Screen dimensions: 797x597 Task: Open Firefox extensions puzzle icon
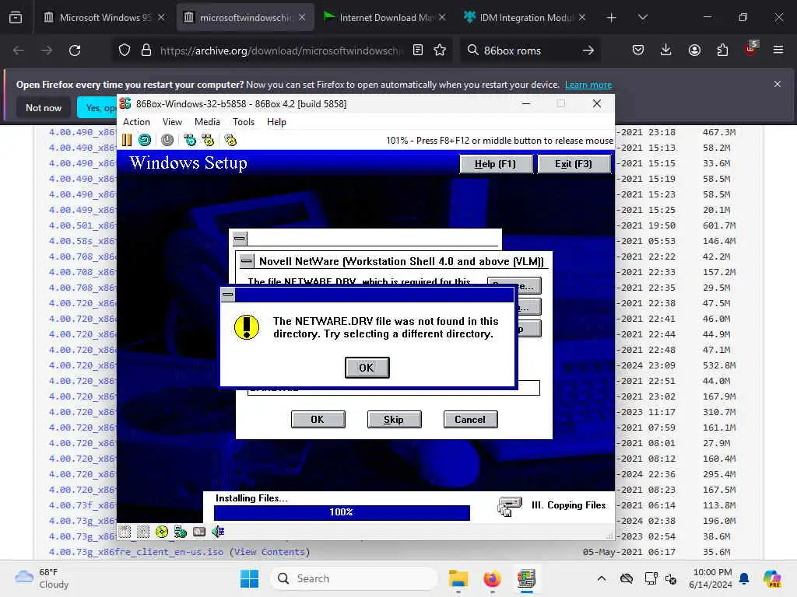click(x=722, y=51)
